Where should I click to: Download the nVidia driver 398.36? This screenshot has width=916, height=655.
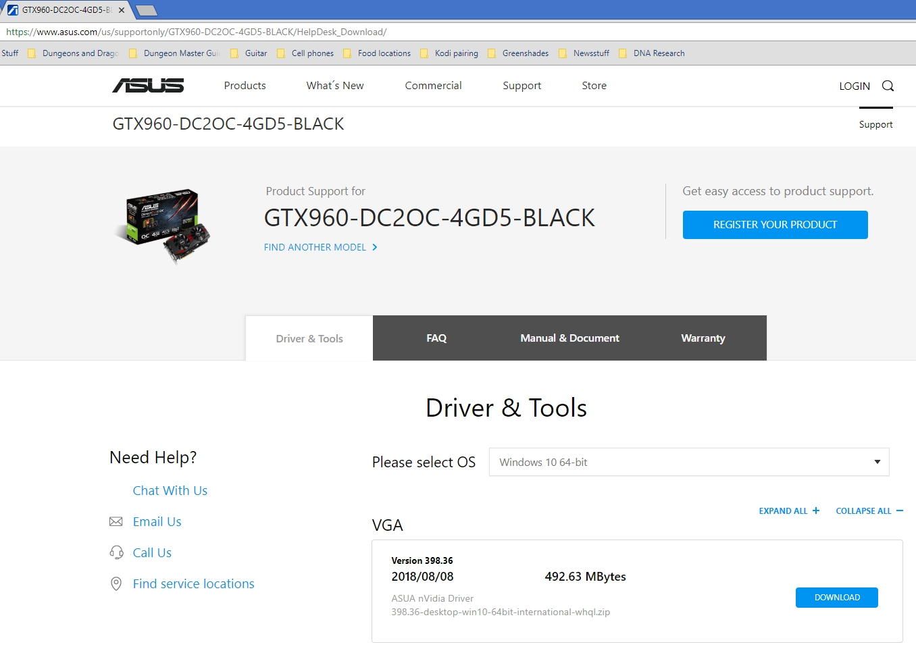837,598
